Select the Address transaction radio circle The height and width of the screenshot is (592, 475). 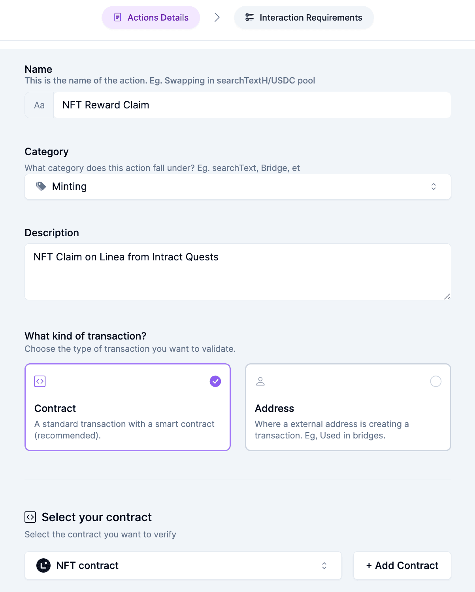[436, 381]
